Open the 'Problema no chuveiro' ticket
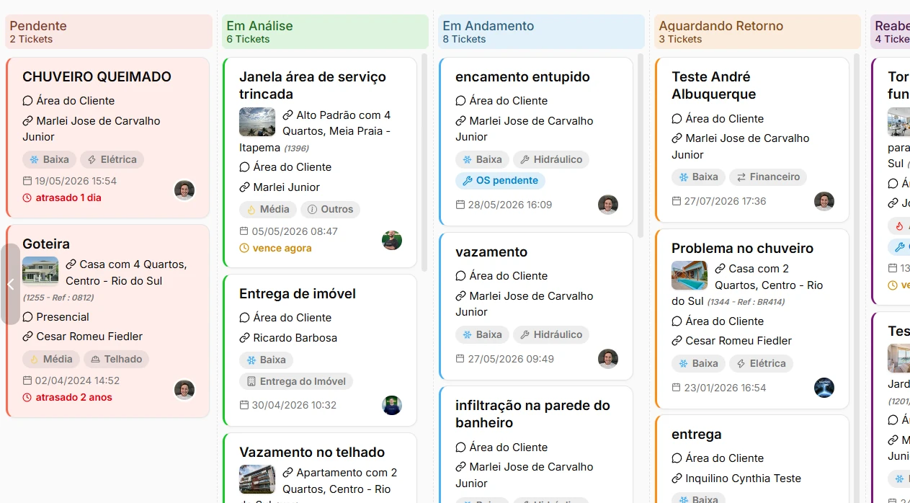Screen dimensions: 910x503 pos(742,248)
